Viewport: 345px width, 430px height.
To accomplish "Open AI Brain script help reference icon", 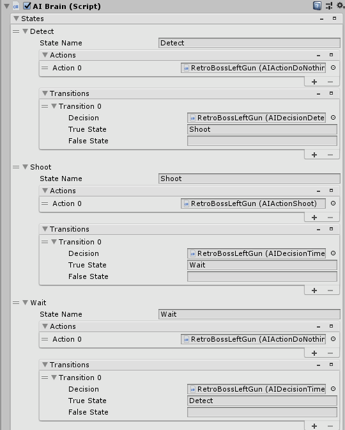I will [x=317, y=6].
